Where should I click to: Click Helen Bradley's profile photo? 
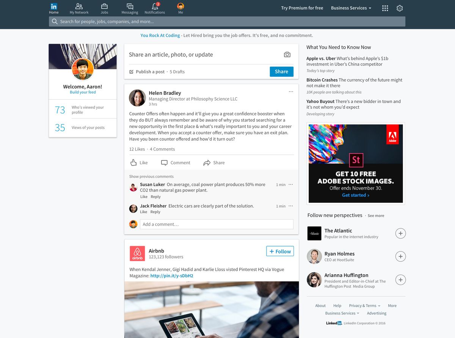pos(137,98)
